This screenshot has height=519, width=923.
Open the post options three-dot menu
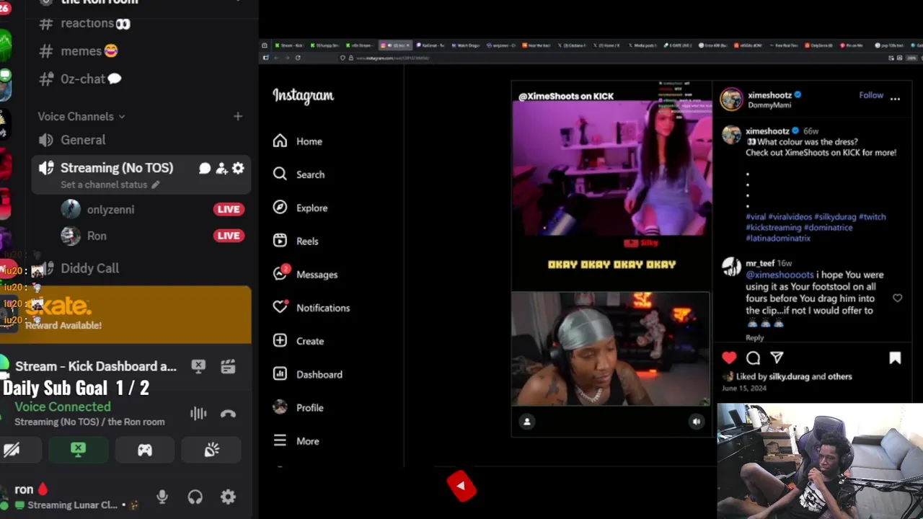point(895,99)
